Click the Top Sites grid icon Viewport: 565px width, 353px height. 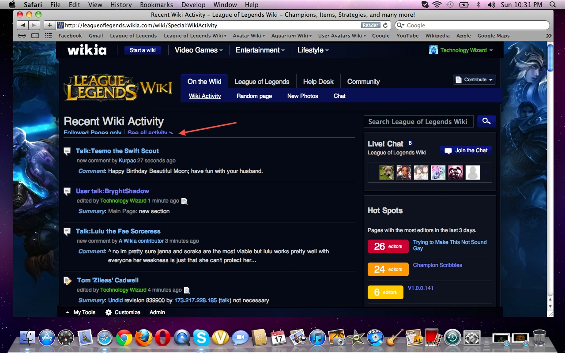[48, 36]
